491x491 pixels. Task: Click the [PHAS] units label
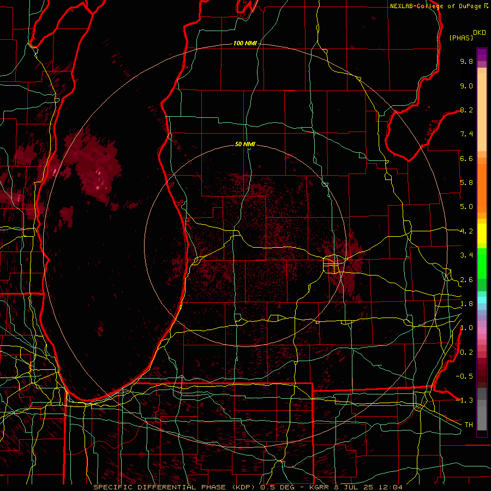461,38
